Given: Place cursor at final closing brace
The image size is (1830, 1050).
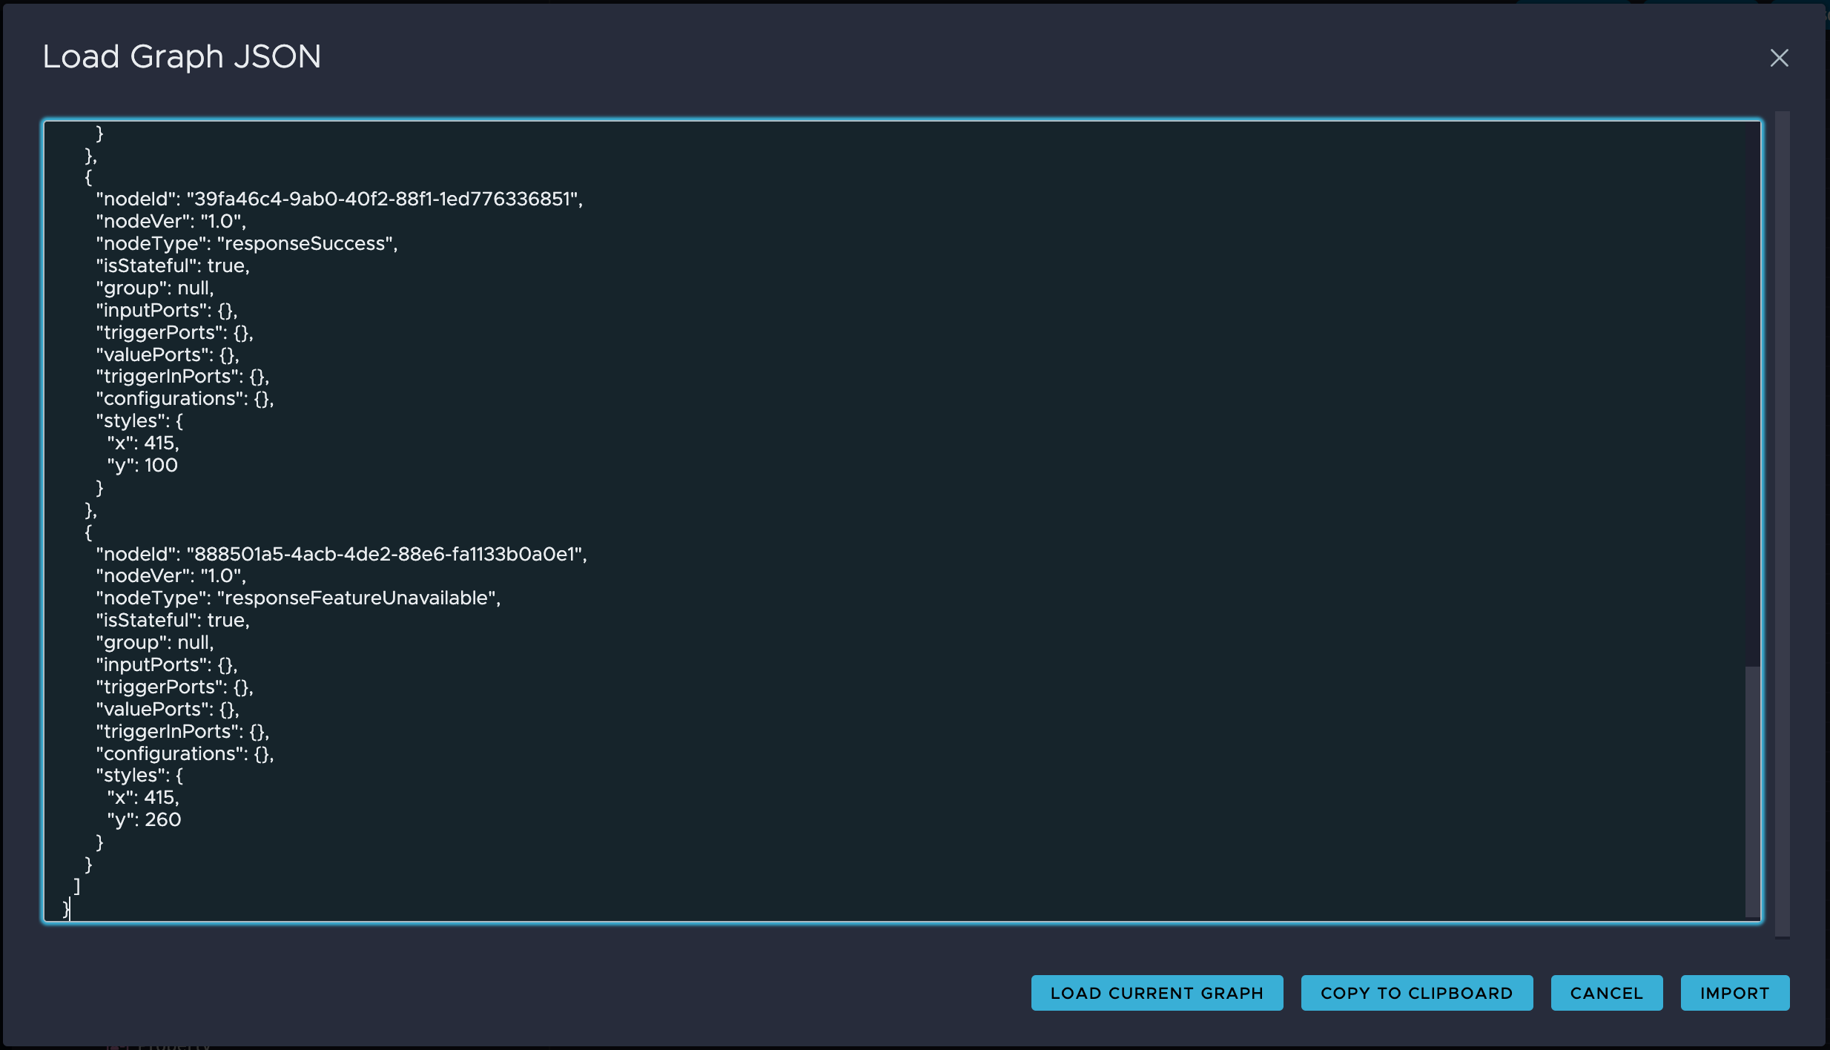Looking at the screenshot, I should (x=66, y=908).
